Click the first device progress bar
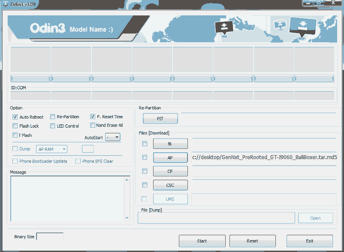The image size is (344, 252). 30,78
